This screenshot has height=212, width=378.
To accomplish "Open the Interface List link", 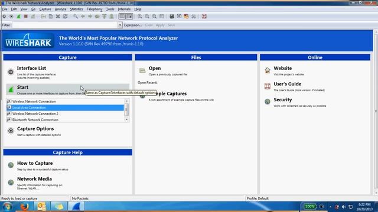I will tap(31, 68).
